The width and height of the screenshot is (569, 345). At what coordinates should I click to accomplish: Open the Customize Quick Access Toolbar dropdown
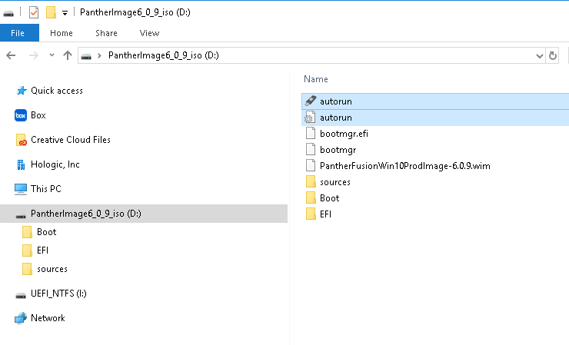point(65,13)
